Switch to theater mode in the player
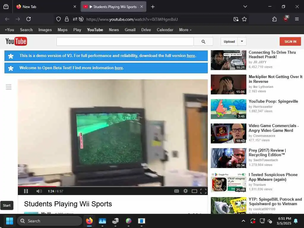Viewport: 304px width, 228px height. tap(194, 191)
